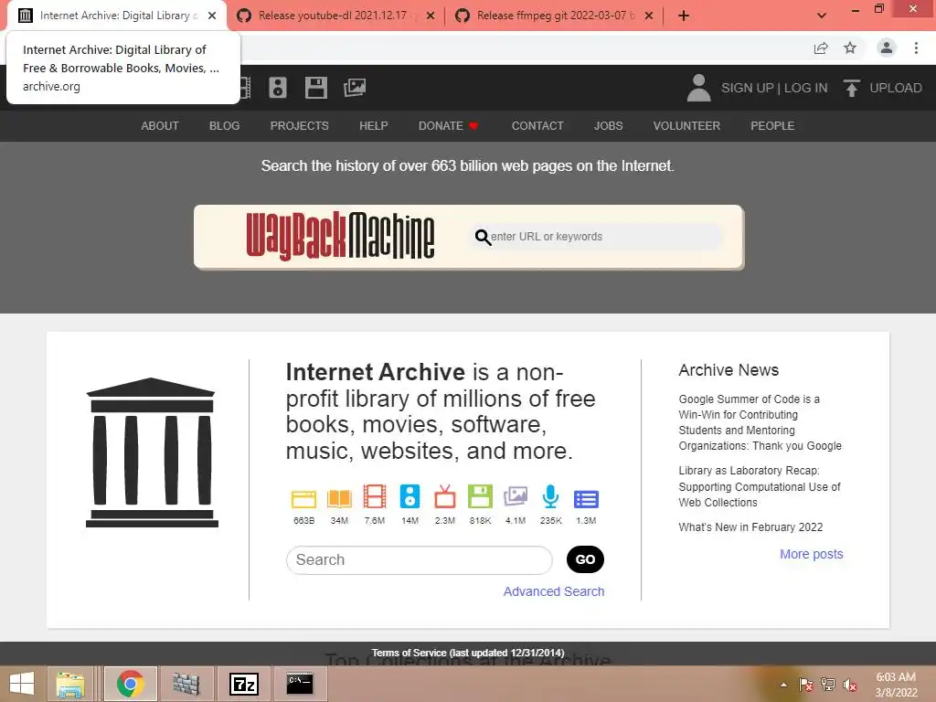This screenshot has height=702, width=936.
Task: Open the PROJECTS menu item
Action: point(300,126)
